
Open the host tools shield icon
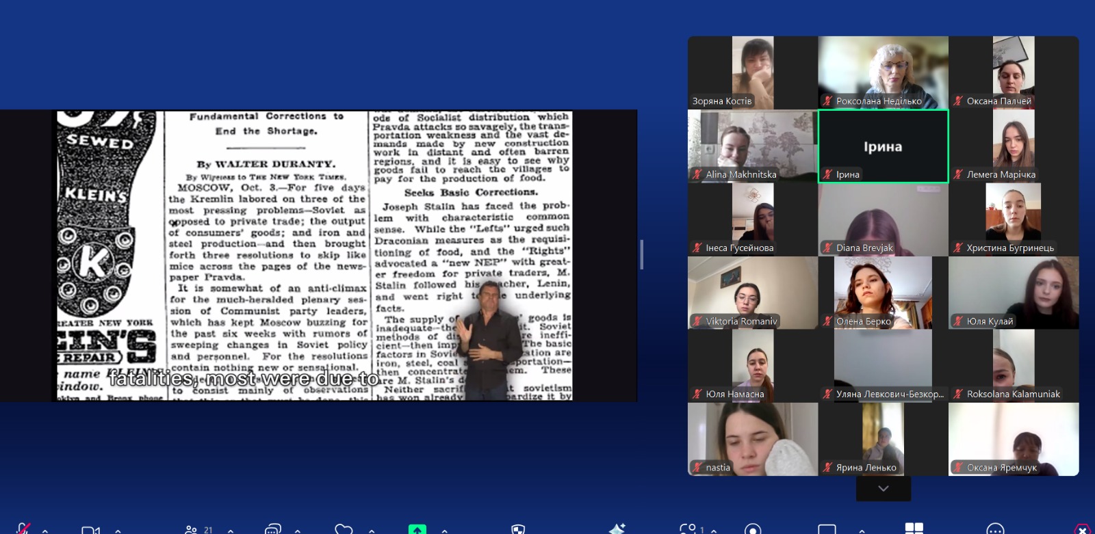click(518, 530)
